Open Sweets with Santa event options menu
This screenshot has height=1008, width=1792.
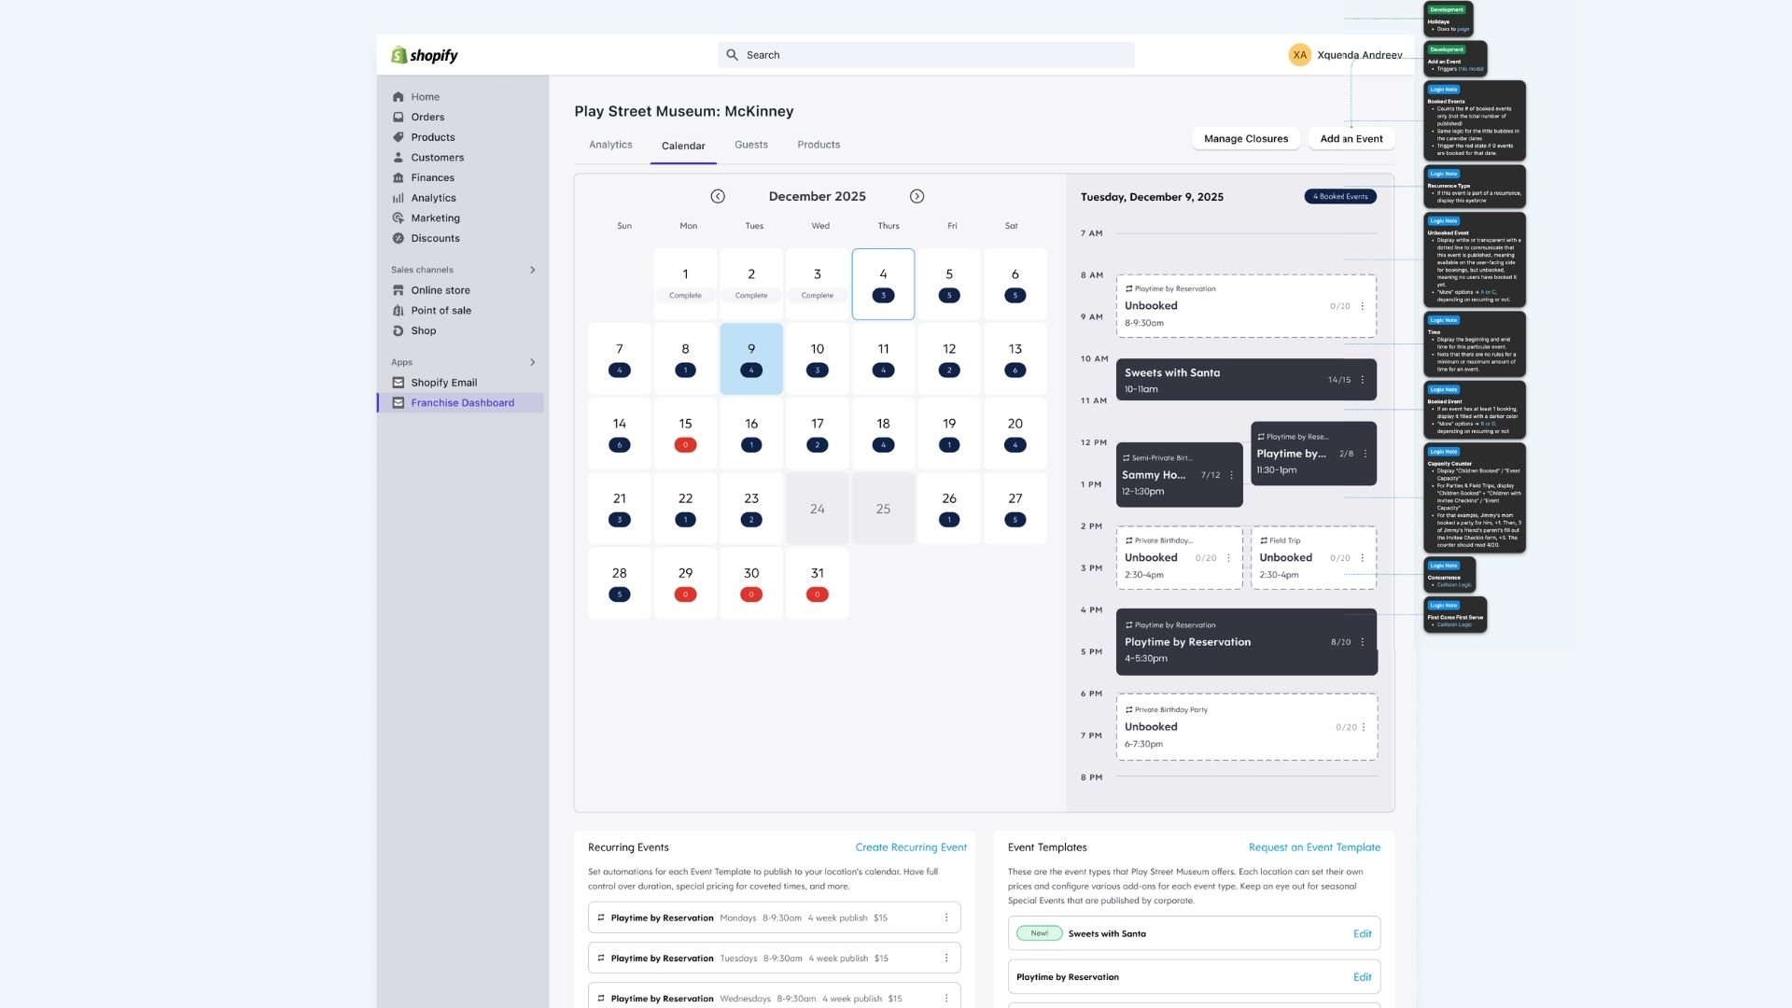click(x=1363, y=380)
